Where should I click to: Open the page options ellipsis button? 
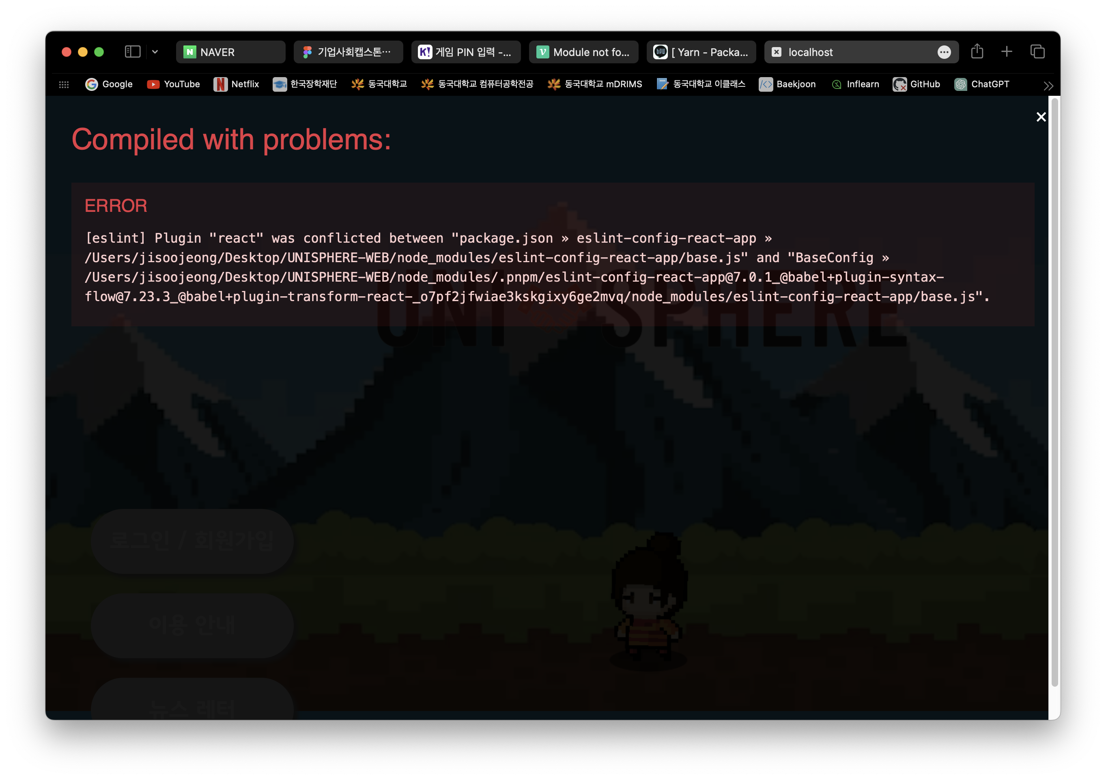point(944,52)
